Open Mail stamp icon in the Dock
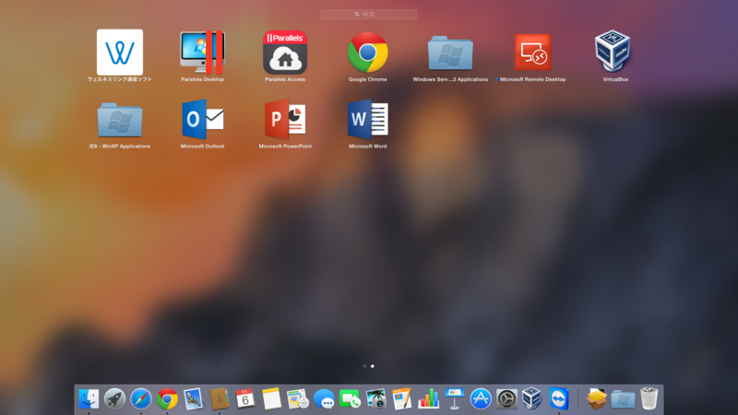Viewport: 738px width, 415px height. pyautogui.click(x=193, y=399)
